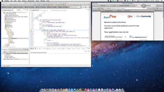This screenshot has height=92, width=164.
Task: Open the Read Later bookmark dropdown
Action: [x=127, y=11]
